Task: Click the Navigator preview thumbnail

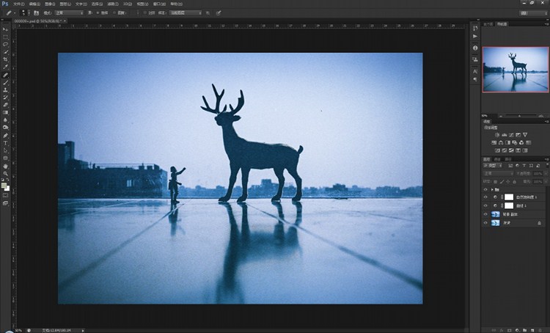Action: click(x=515, y=70)
